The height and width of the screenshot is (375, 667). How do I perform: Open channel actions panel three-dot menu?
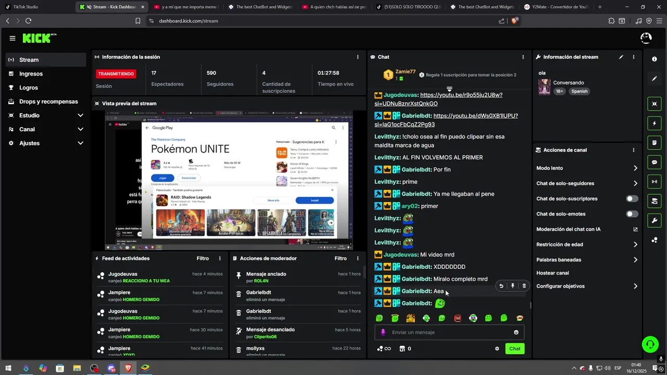pos(634,150)
